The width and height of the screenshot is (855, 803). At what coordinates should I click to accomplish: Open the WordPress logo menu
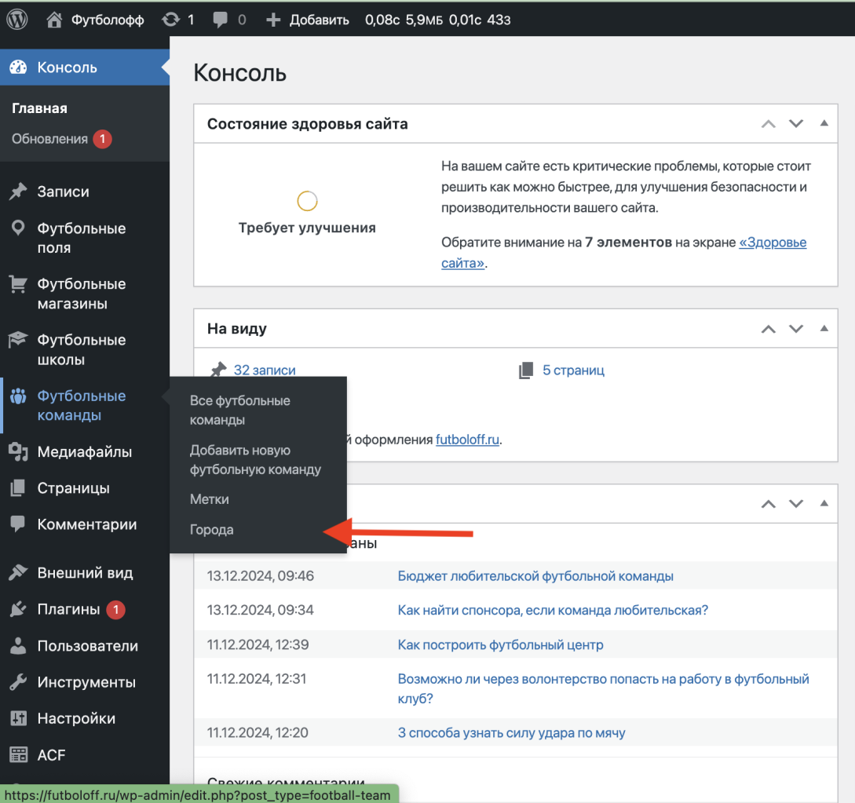click(x=17, y=20)
